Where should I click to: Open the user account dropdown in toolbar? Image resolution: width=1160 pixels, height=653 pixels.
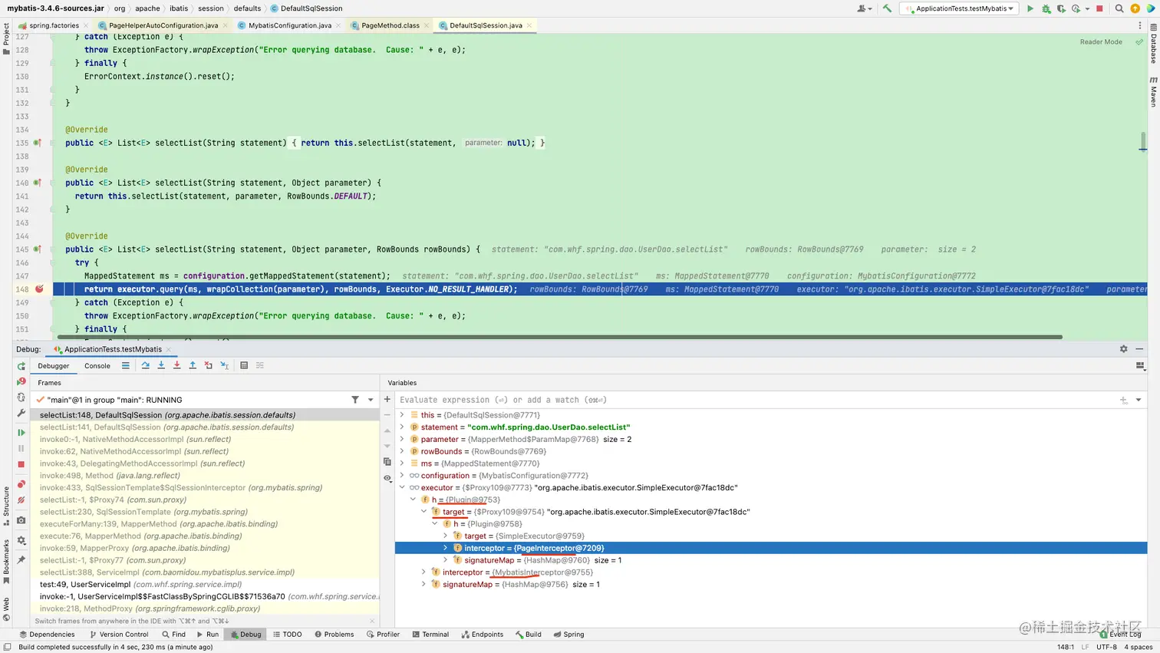click(865, 8)
